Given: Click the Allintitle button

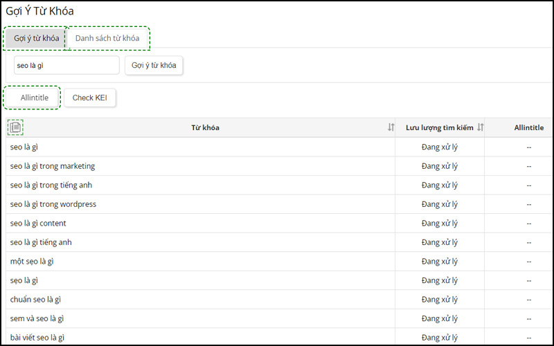Looking at the screenshot, I should pos(33,98).
